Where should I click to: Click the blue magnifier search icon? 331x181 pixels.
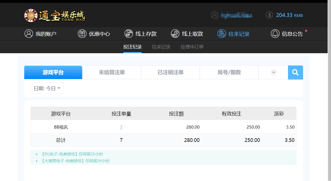(295, 72)
